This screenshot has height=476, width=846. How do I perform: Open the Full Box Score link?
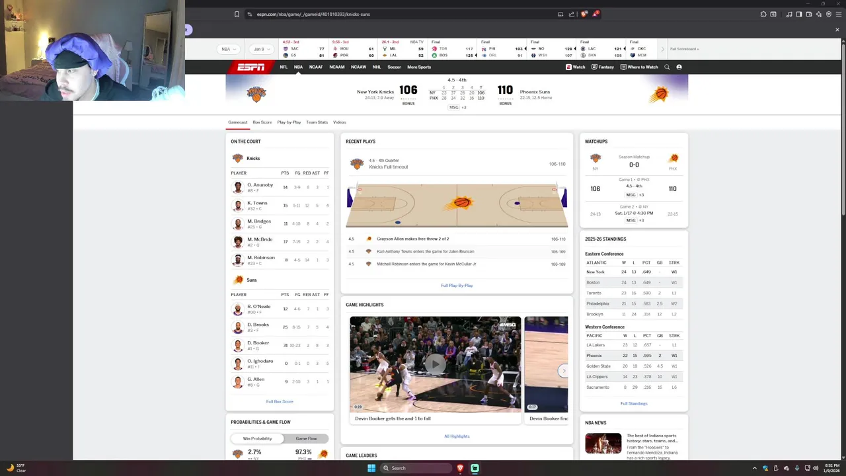(x=280, y=401)
